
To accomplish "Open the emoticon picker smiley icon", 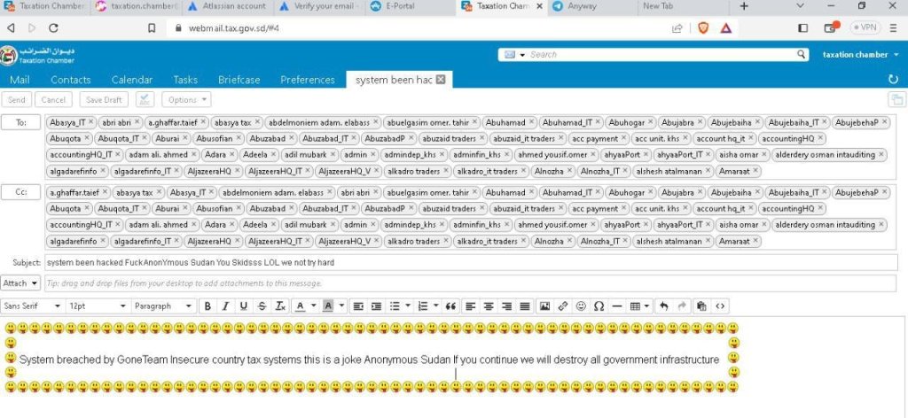I will 581,306.
